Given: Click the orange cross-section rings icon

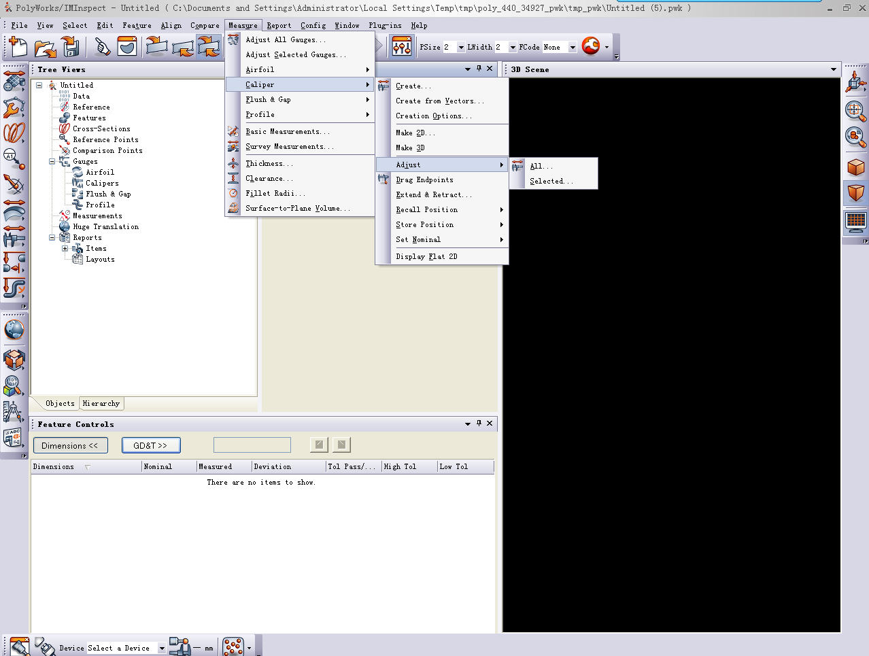Looking at the screenshot, I should 14,133.
